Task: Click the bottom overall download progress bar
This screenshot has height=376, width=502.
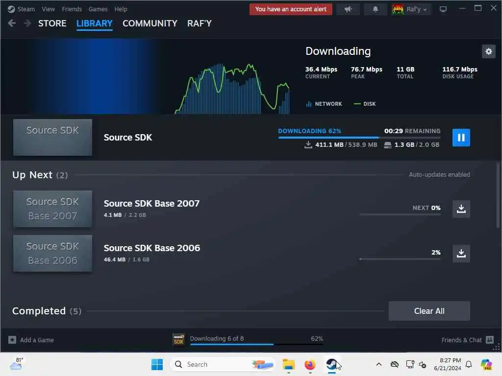Action: [x=256, y=344]
